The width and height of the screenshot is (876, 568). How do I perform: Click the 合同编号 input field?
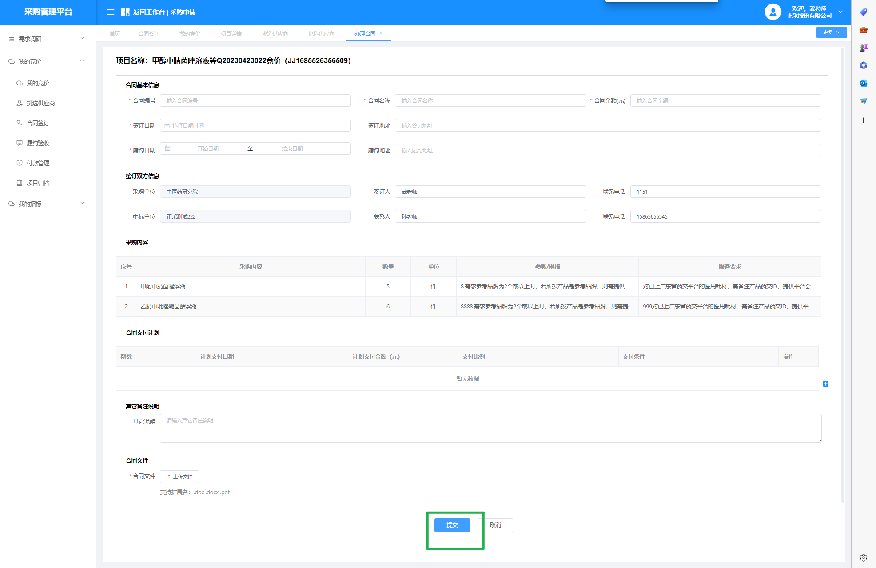pos(255,101)
